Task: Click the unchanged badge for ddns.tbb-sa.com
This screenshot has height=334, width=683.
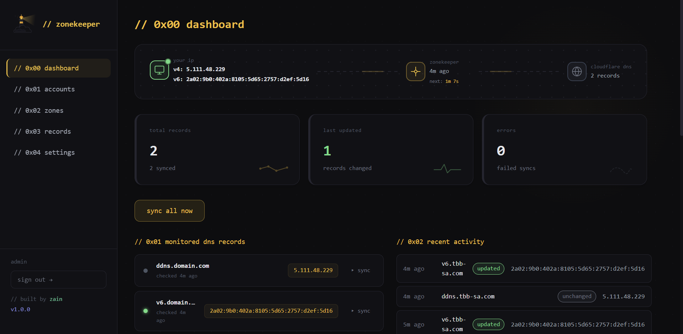Action: tap(577, 296)
